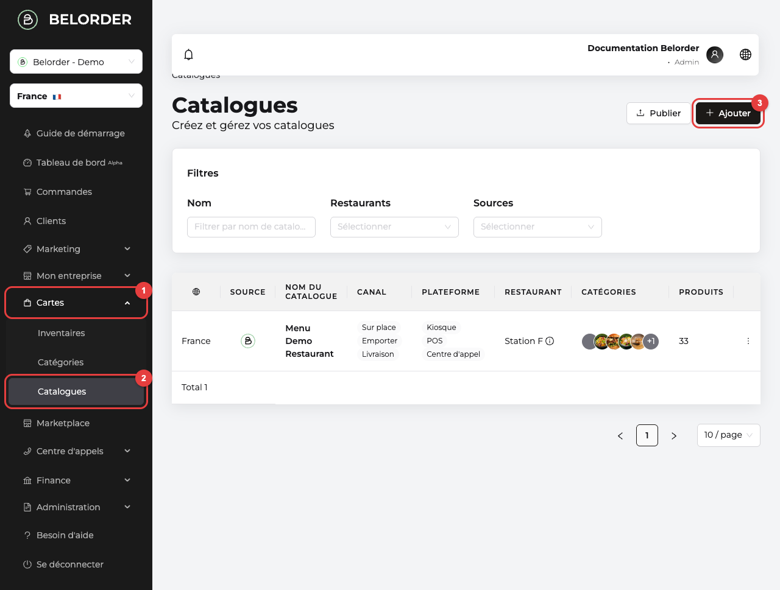This screenshot has height=590, width=780.
Task: Open the notifications bell
Action: click(x=189, y=55)
